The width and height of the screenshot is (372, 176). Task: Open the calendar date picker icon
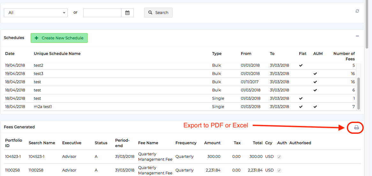(127, 13)
